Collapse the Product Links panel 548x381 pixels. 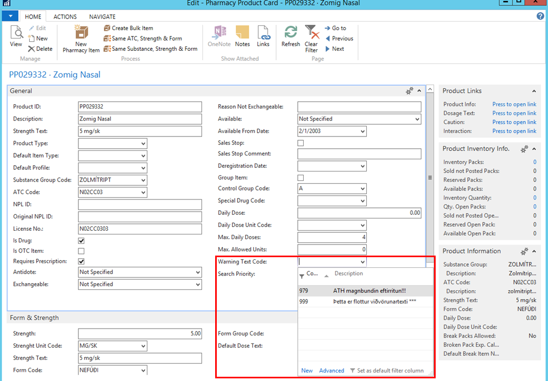(533, 91)
